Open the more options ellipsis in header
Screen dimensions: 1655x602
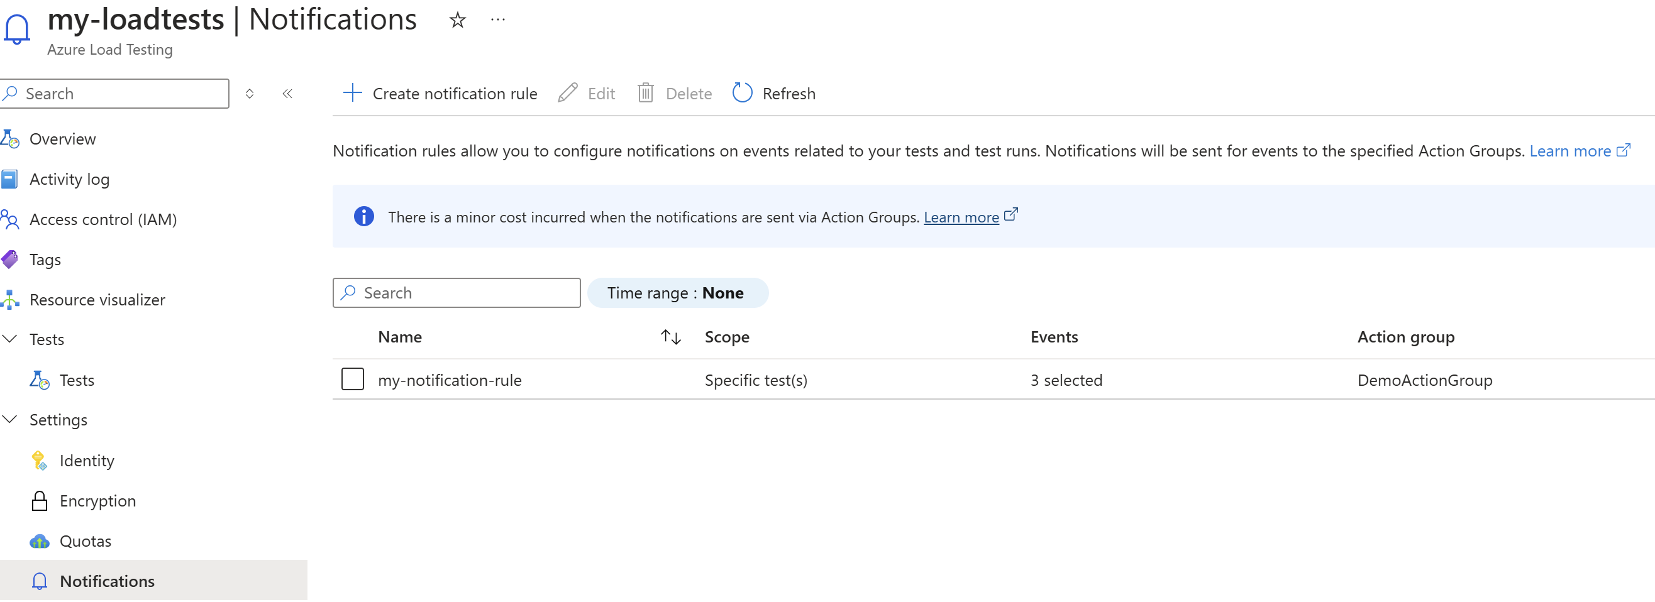497,20
